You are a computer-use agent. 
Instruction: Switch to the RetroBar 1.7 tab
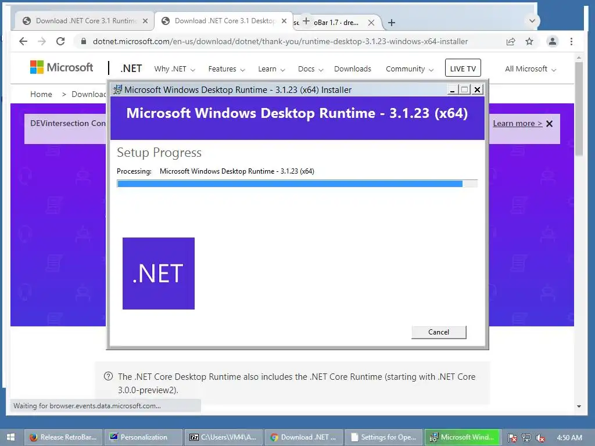click(x=336, y=23)
